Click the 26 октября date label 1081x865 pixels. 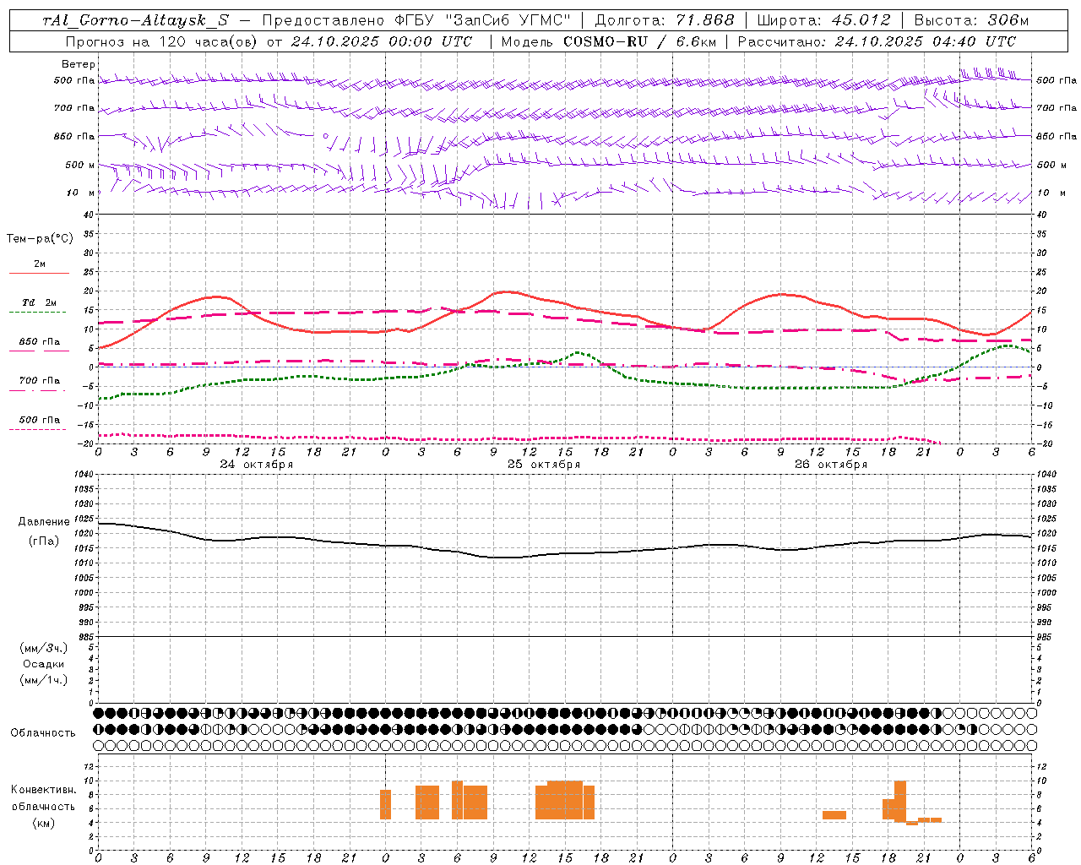[x=831, y=465]
